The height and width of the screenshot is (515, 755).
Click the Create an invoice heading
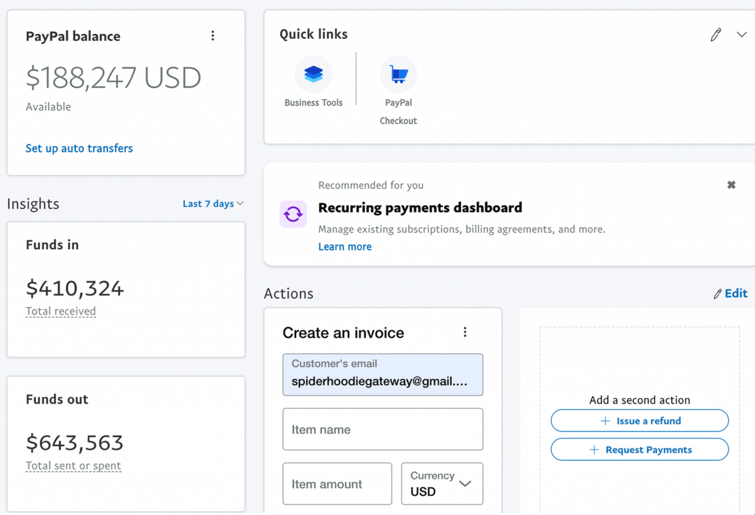[343, 332]
